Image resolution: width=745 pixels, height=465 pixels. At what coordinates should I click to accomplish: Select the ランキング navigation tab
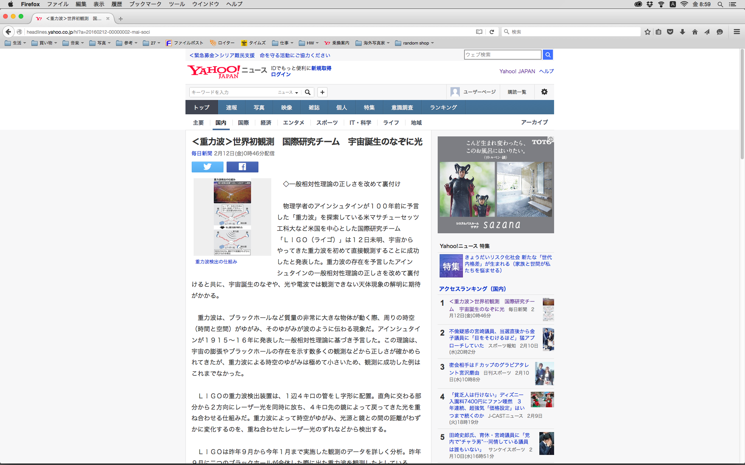coord(443,107)
